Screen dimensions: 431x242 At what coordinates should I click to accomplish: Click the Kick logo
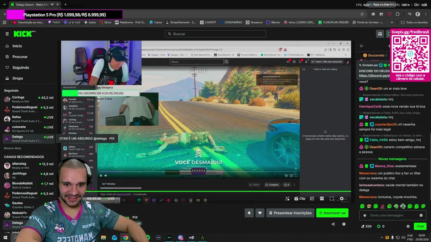[25, 34]
